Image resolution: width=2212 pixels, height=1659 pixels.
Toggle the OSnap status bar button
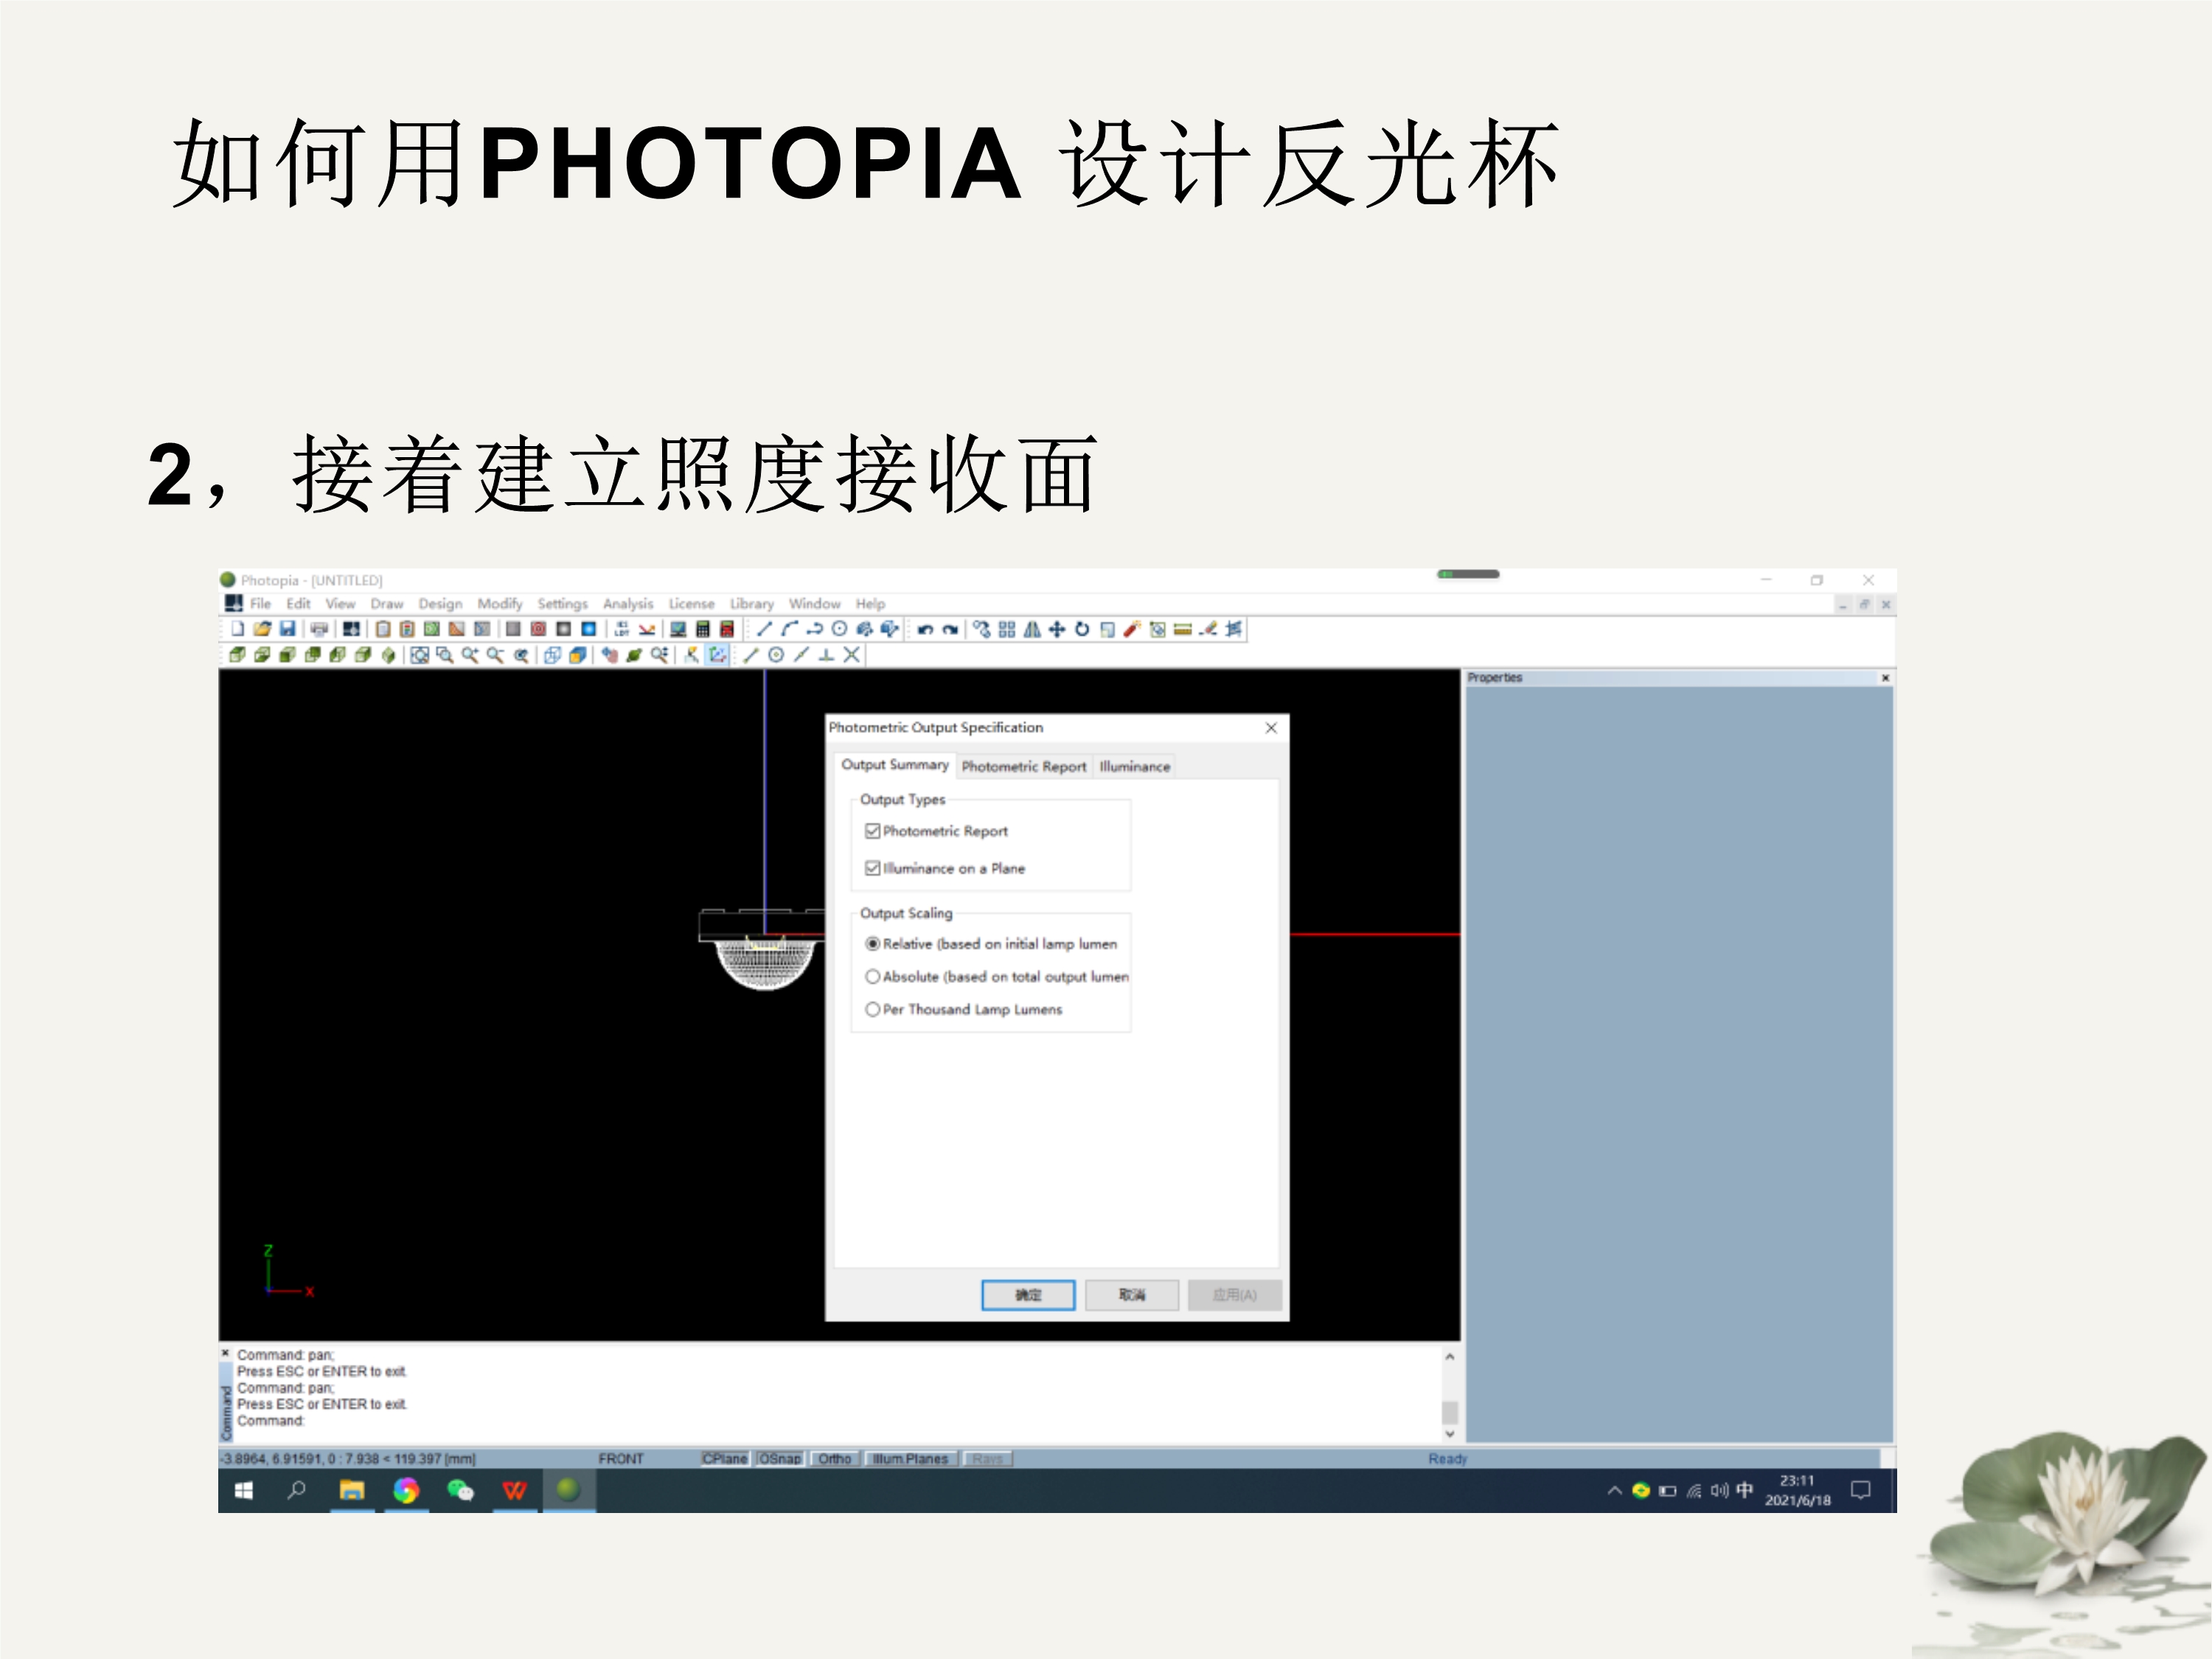tap(780, 1459)
